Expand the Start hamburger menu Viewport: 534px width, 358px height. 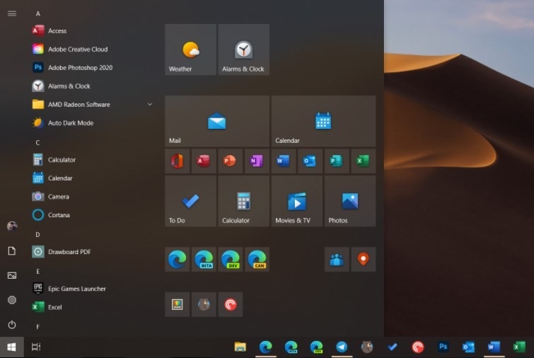click(x=12, y=13)
